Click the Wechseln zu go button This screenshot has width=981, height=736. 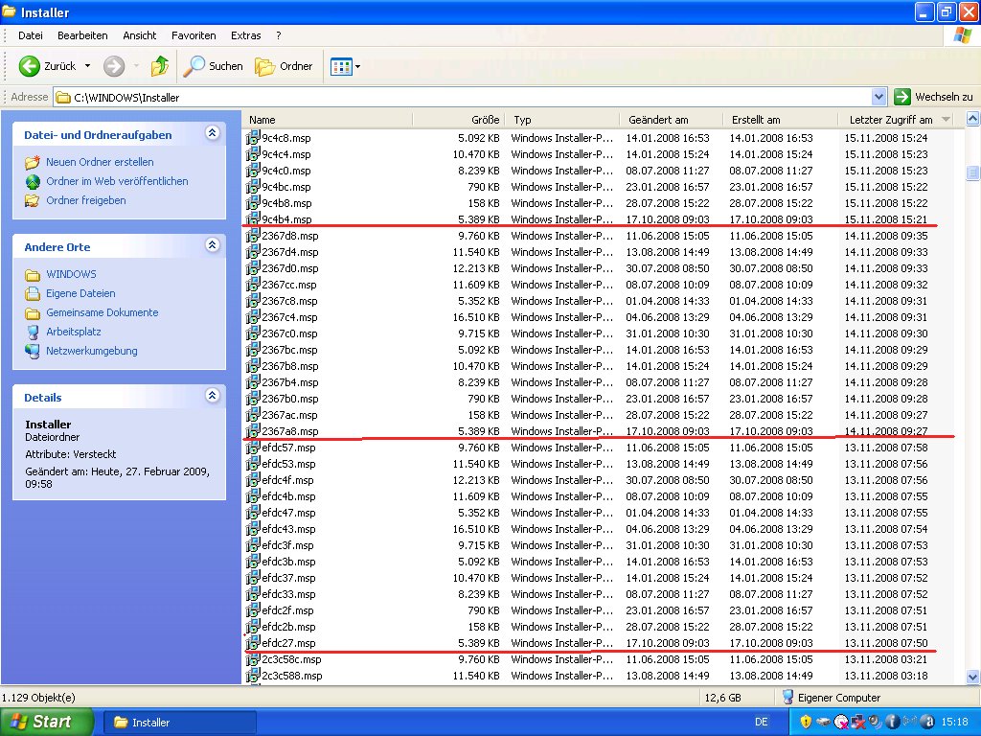click(933, 97)
